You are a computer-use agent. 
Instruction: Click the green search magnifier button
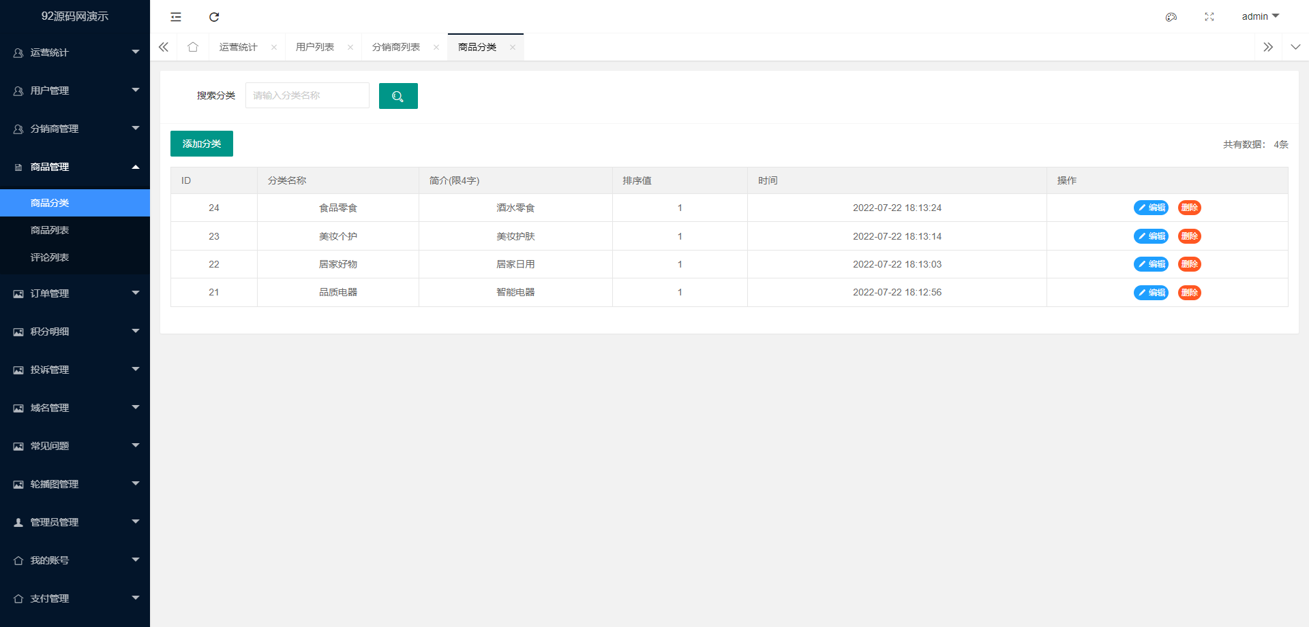pos(398,96)
